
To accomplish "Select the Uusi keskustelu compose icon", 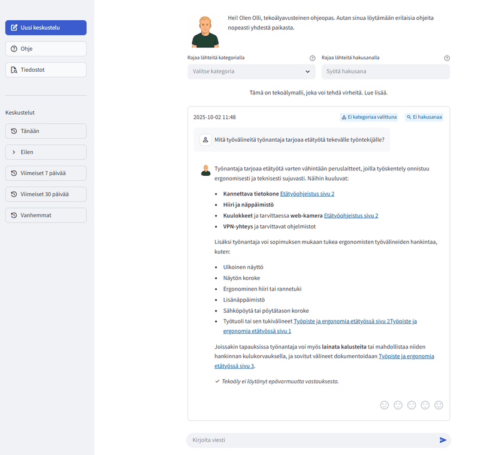I will pyautogui.click(x=14, y=28).
